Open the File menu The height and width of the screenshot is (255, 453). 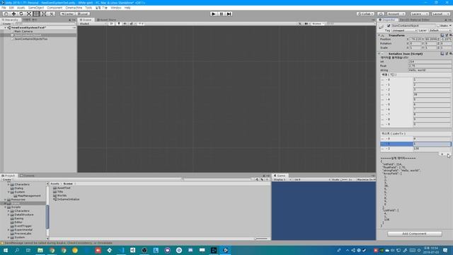point(4,8)
